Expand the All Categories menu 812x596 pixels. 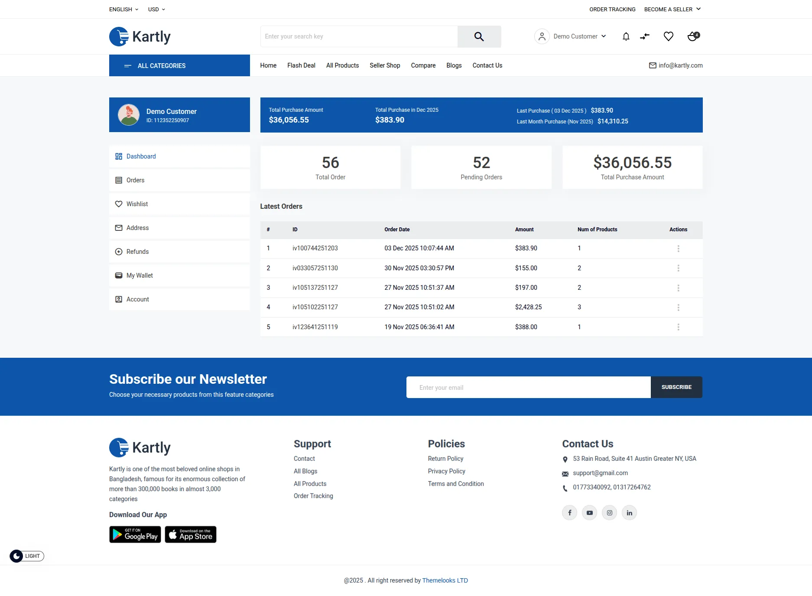(179, 65)
